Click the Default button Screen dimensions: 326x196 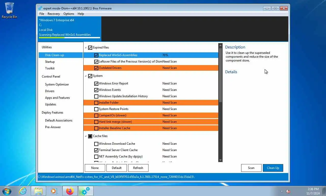pos(116,168)
